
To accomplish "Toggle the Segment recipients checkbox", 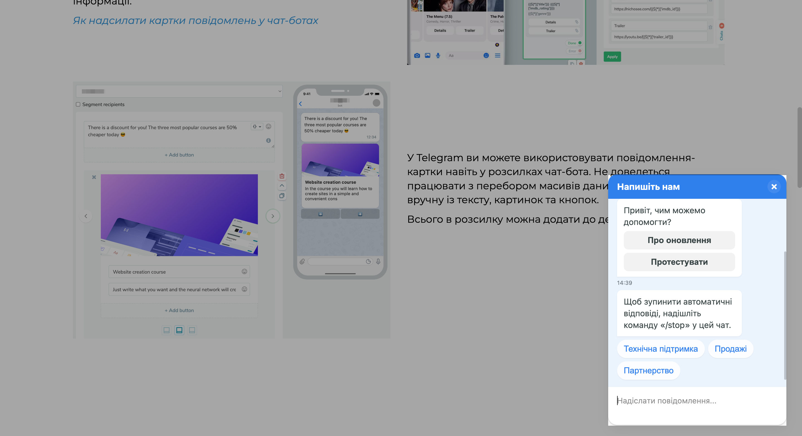I will 78,104.
